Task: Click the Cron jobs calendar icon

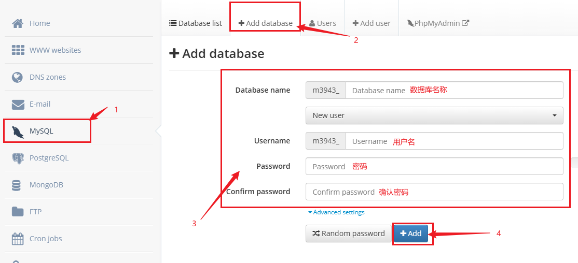Action: tap(18, 239)
